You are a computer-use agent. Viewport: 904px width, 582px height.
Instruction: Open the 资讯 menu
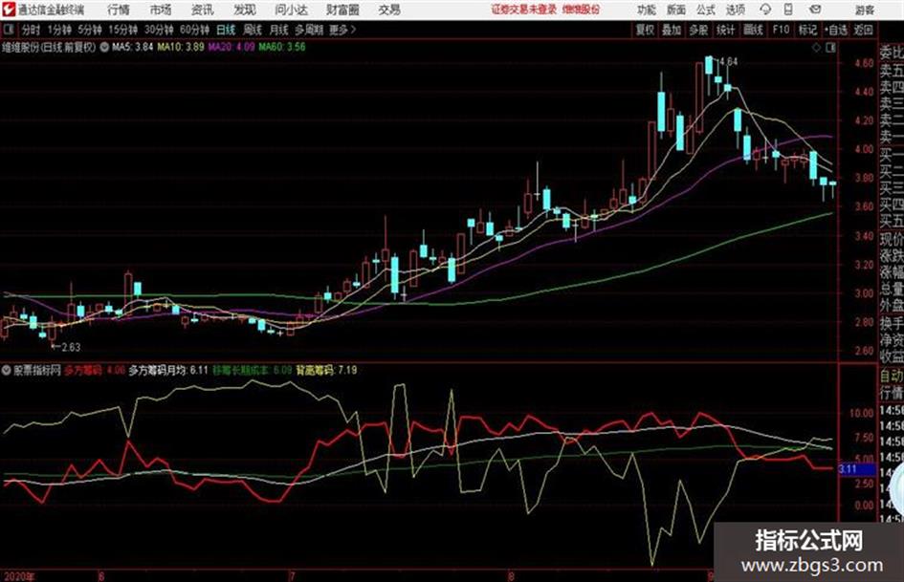point(203,10)
